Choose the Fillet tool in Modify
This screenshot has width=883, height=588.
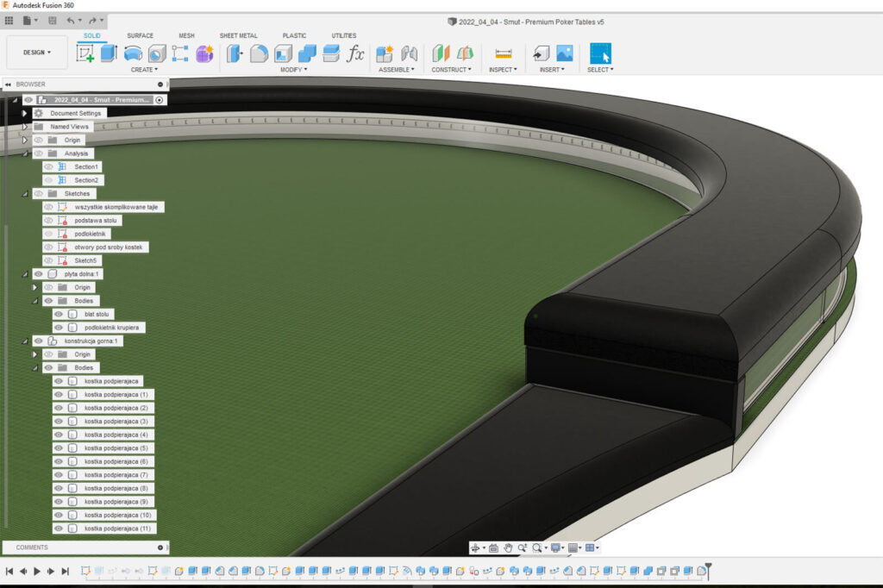(x=259, y=53)
